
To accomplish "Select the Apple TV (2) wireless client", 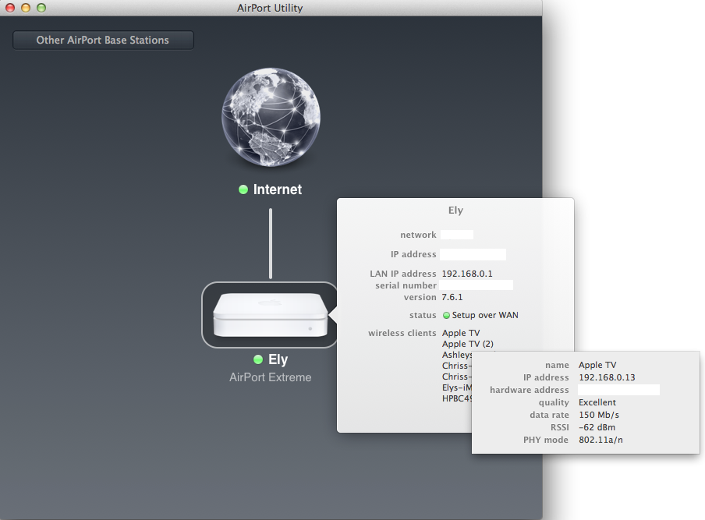I will tap(468, 344).
